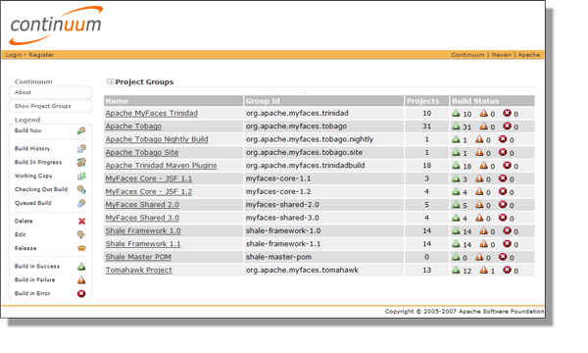Open Shale Framework 1.1 group

click(x=143, y=244)
